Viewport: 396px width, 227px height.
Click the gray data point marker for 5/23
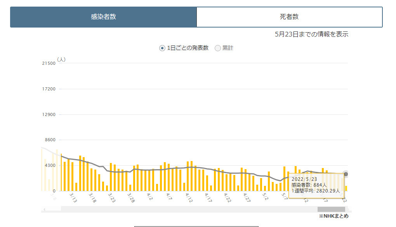coord(346,174)
